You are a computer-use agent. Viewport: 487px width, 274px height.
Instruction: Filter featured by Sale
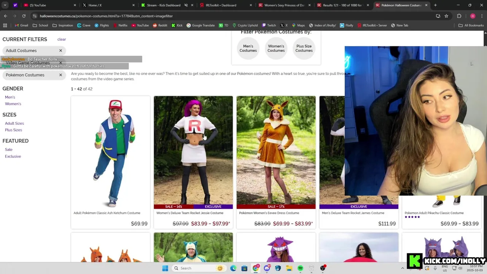pyautogui.click(x=9, y=150)
